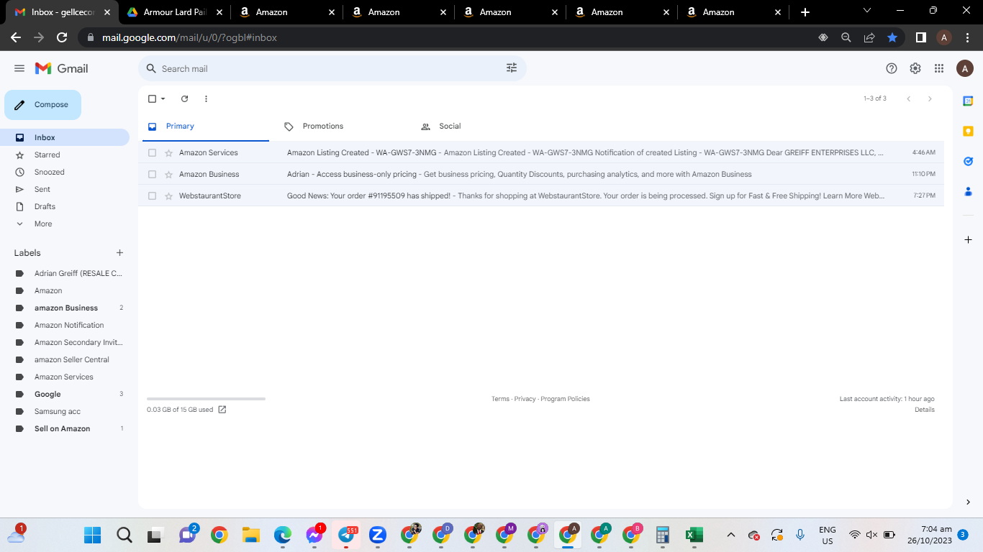Open Program Policies link

click(565, 399)
